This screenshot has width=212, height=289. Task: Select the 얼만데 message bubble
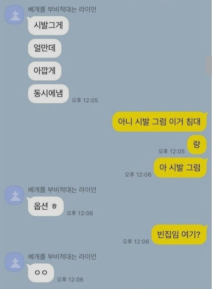point(45,48)
